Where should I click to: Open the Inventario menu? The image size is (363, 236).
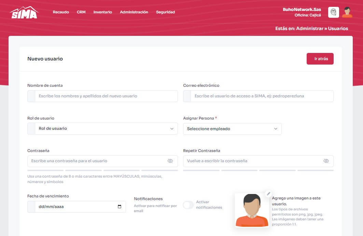(x=102, y=12)
